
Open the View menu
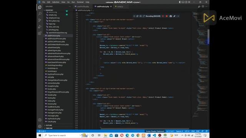point(63,2)
